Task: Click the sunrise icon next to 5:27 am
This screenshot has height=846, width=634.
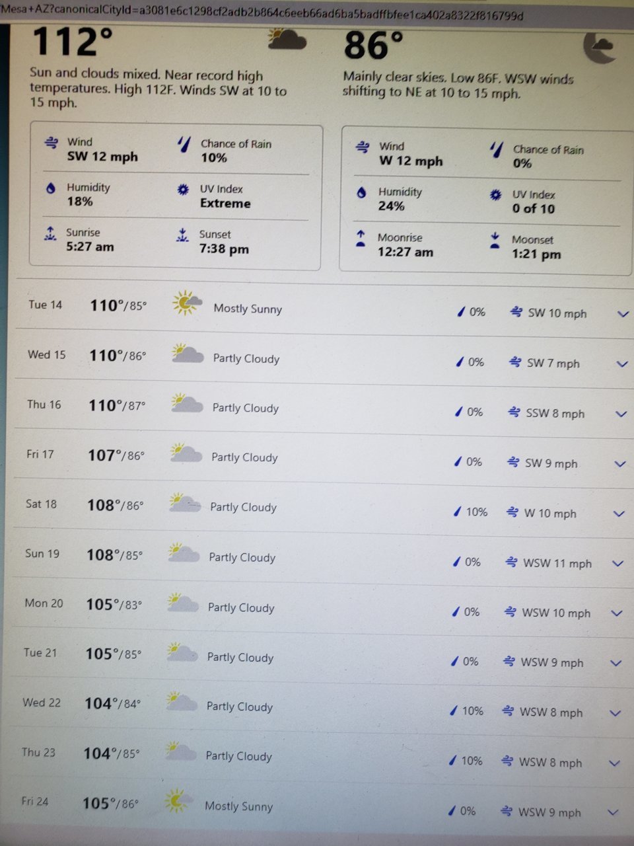Action: pyautogui.click(x=50, y=233)
